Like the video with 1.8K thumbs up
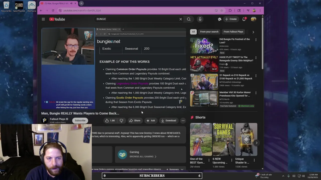This screenshot has width=321, height=180. coord(110,120)
